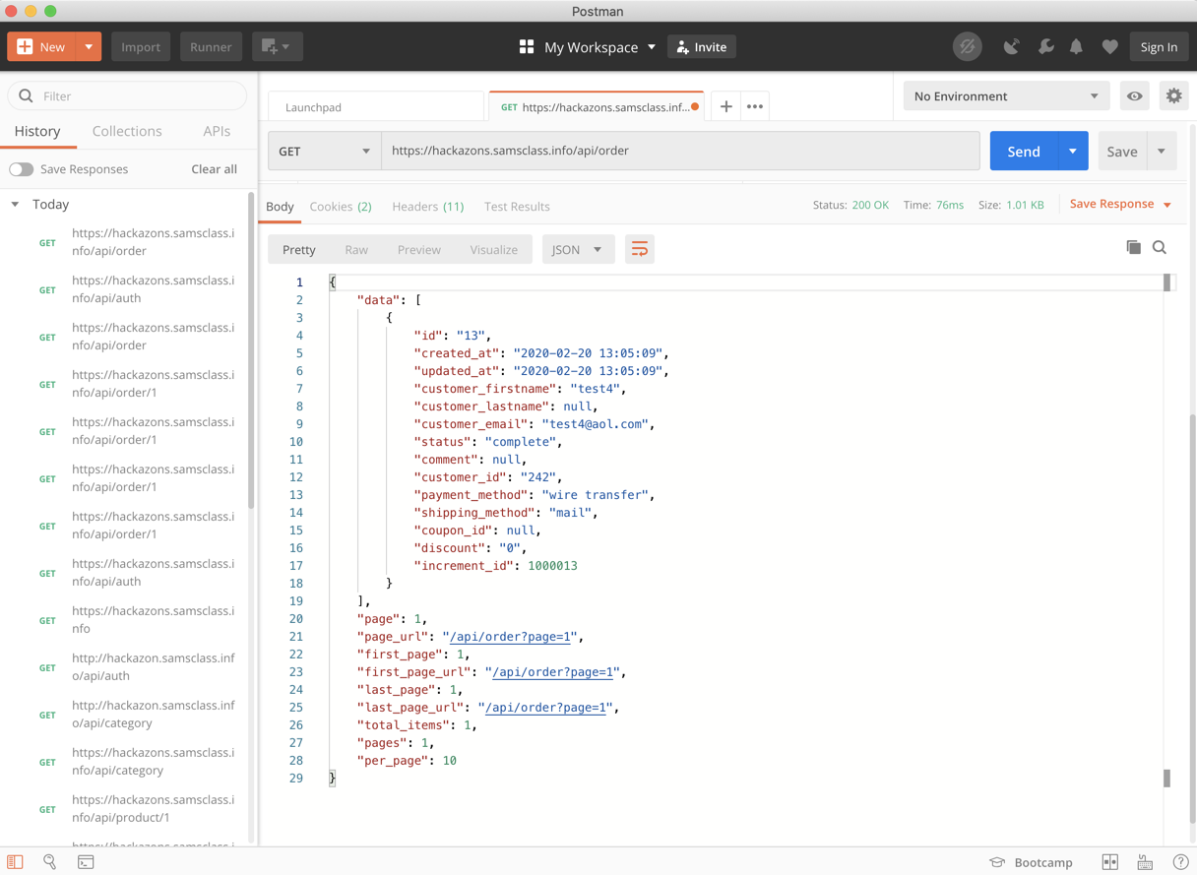
Task: Switch to the Collections tab
Action: pyautogui.click(x=127, y=131)
